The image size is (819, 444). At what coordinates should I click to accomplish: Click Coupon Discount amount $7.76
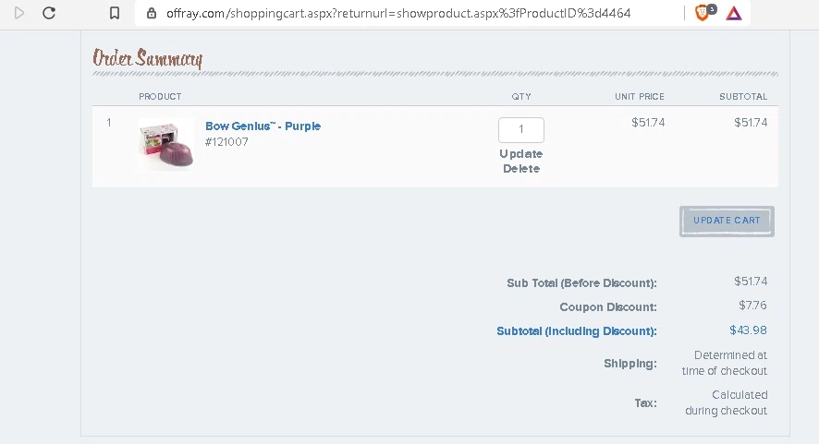(x=752, y=306)
